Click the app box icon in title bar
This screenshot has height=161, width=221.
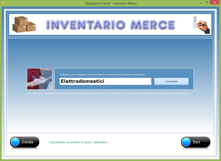point(4,3)
